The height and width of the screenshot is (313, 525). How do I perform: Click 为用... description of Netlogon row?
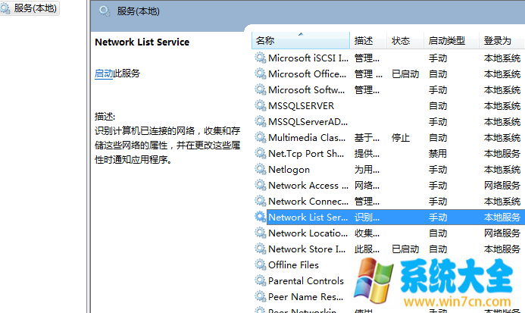click(367, 169)
